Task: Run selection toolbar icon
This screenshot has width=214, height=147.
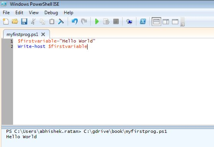Action: [x=106, y=21]
